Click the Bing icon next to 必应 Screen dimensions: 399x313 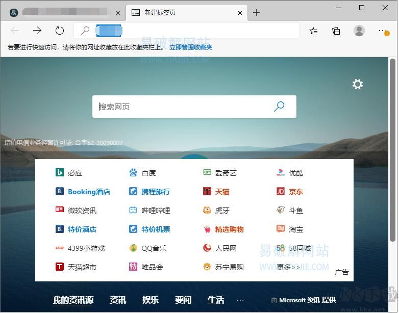pos(60,172)
